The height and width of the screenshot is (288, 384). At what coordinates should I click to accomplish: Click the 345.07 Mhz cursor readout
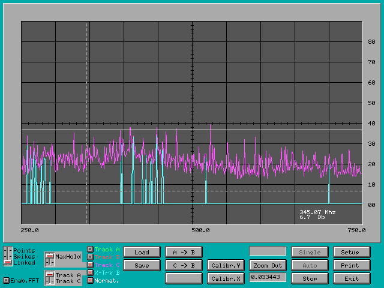point(317,212)
